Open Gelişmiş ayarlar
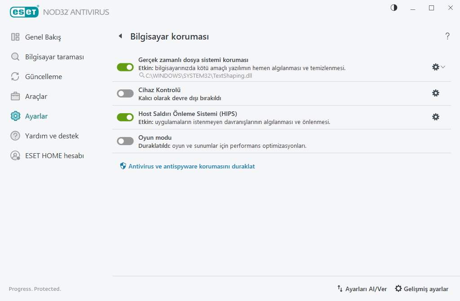The height and width of the screenshot is (301, 460). [x=421, y=289]
